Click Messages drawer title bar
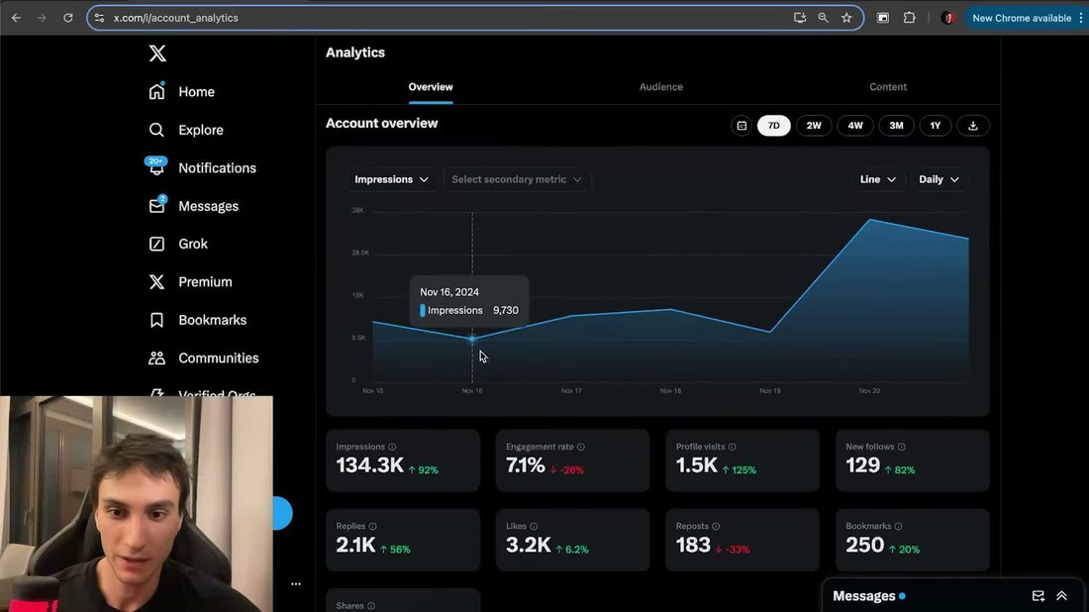Viewport: 1089px width, 612px height. click(x=951, y=596)
